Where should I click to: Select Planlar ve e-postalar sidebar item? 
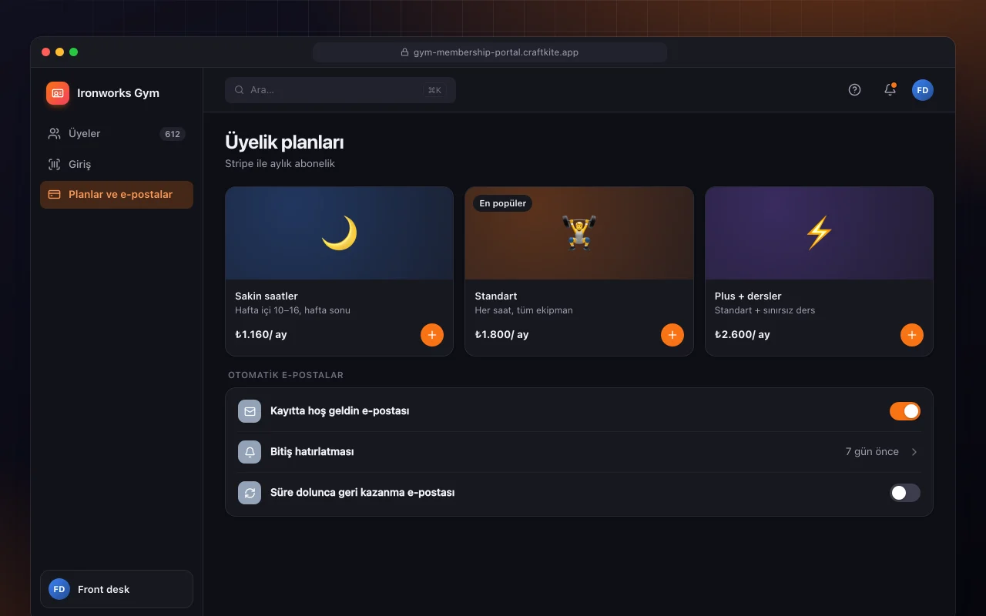pyautogui.click(x=116, y=195)
